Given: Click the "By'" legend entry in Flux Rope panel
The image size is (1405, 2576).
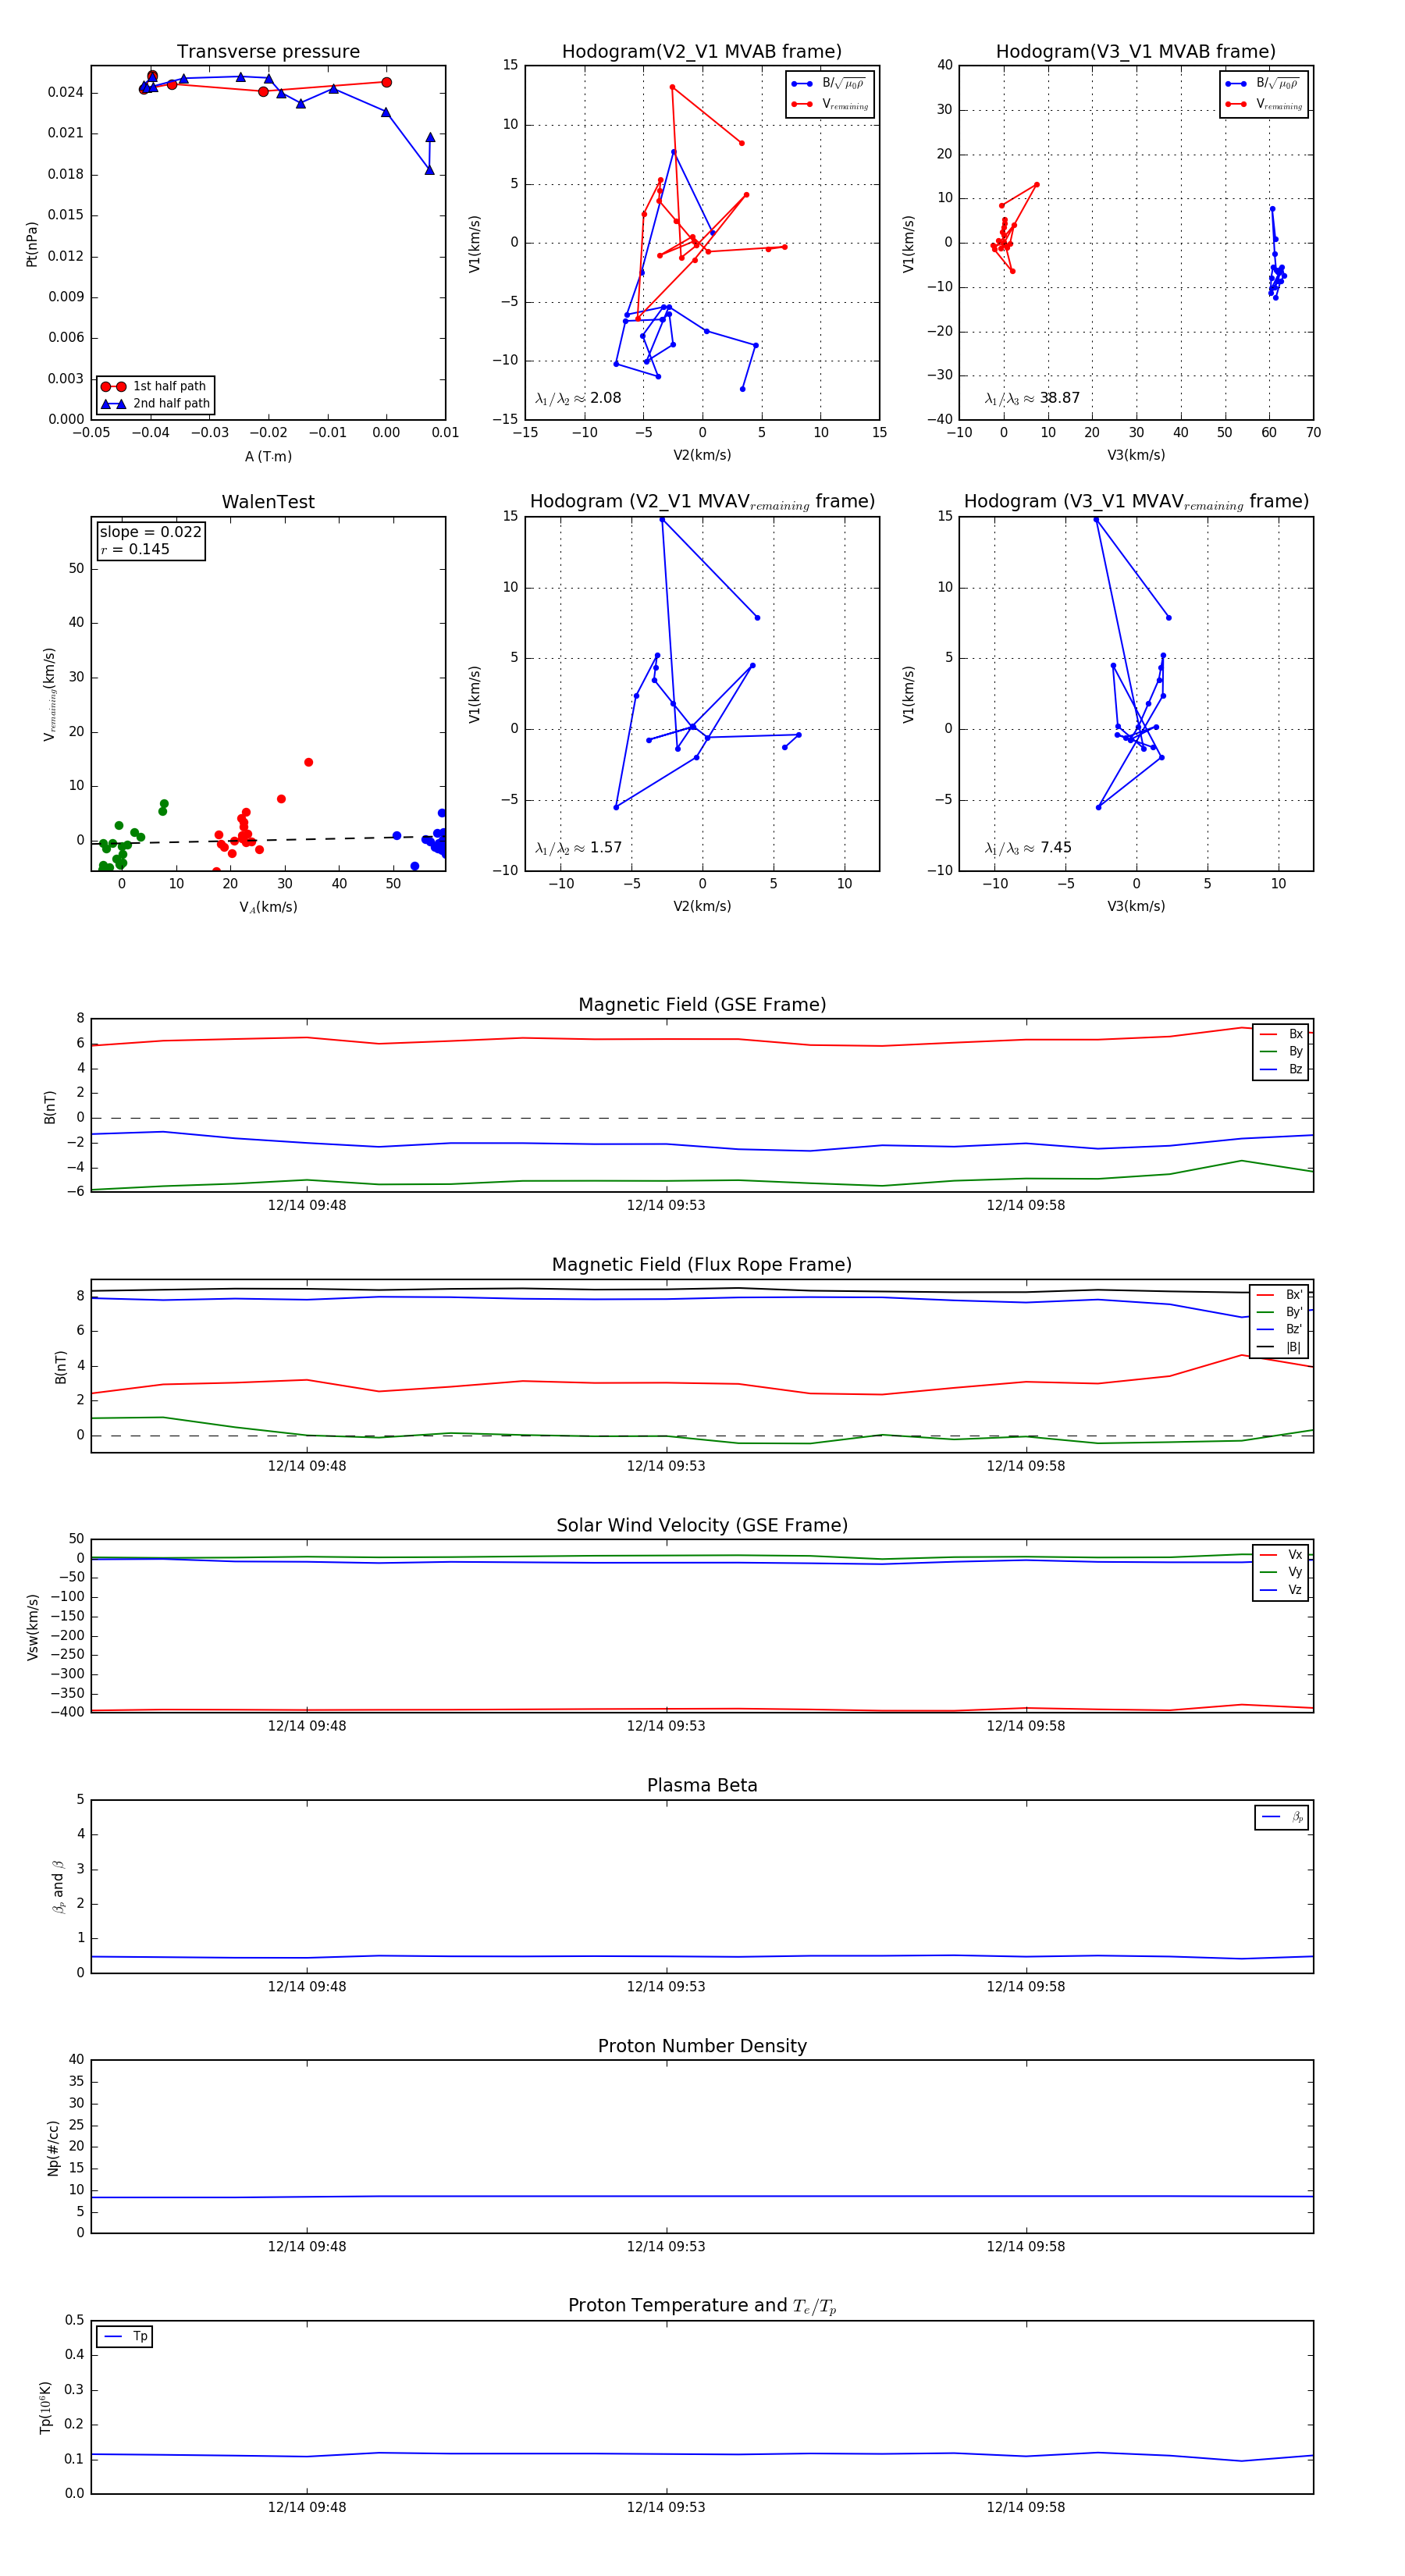Looking at the screenshot, I should (x=1280, y=1312).
